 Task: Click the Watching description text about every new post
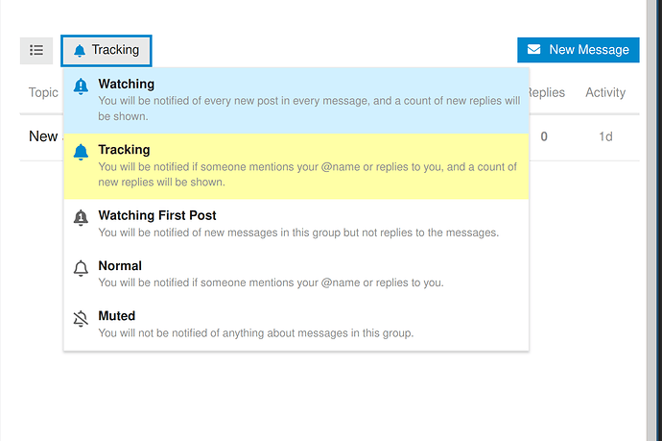(309, 109)
